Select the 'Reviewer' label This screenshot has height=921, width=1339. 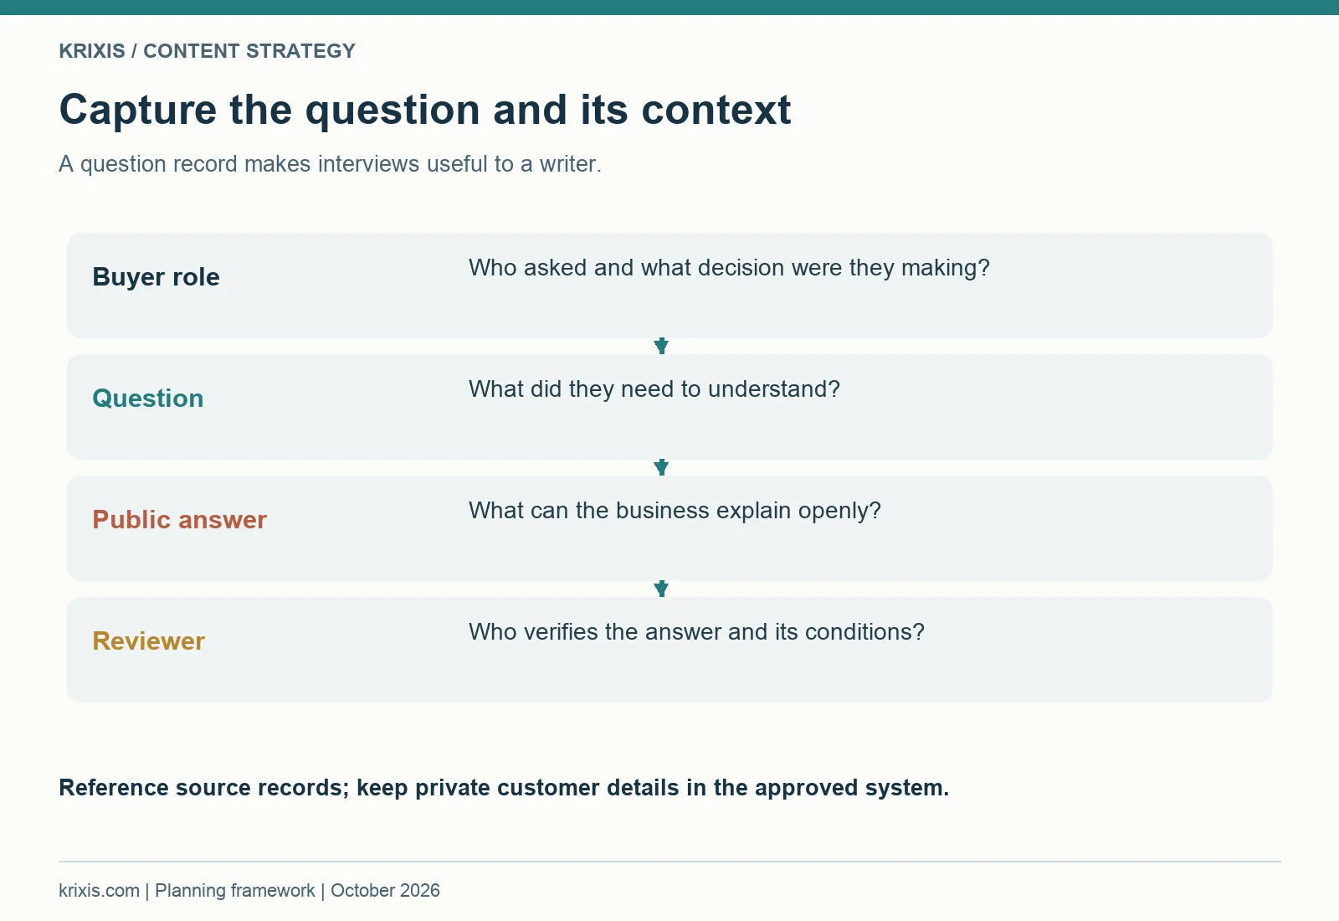(x=148, y=641)
